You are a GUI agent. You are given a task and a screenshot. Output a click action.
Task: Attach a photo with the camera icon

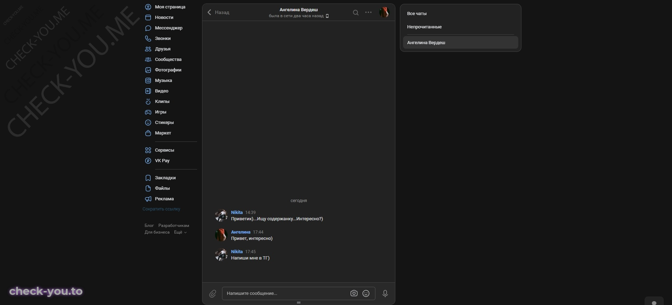pos(354,293)
